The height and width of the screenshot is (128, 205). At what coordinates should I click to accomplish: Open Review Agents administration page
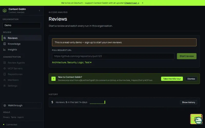coord(22,63)
